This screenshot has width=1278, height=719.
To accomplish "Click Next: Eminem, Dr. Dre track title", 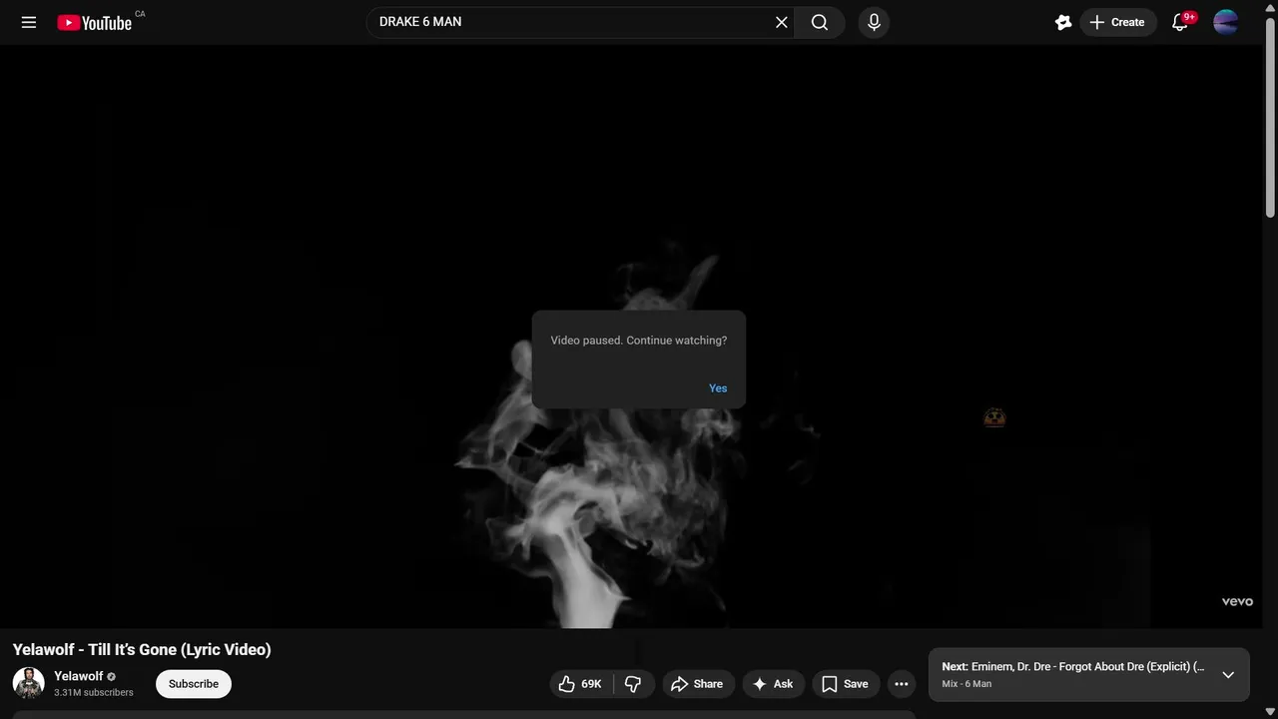I will click(x=1073, y=667).
